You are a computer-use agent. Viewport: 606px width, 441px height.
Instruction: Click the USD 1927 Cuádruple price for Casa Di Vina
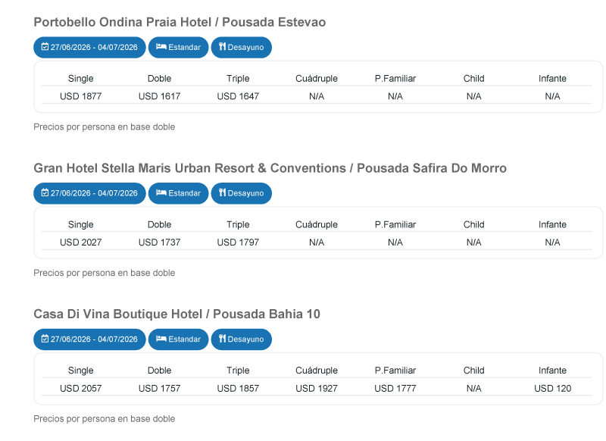317,389
